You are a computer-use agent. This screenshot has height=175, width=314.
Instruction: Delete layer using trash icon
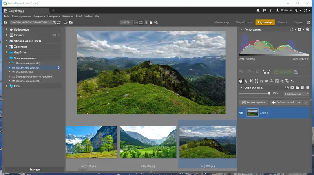click(302, 88)
